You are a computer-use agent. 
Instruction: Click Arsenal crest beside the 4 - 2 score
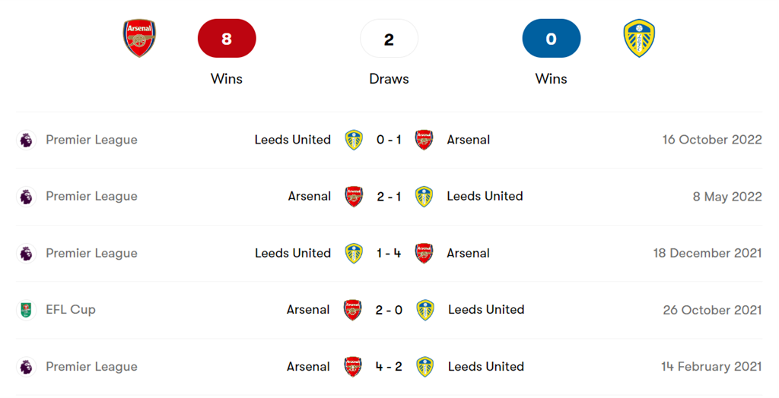pyautogui.click(x=353, y=367)
